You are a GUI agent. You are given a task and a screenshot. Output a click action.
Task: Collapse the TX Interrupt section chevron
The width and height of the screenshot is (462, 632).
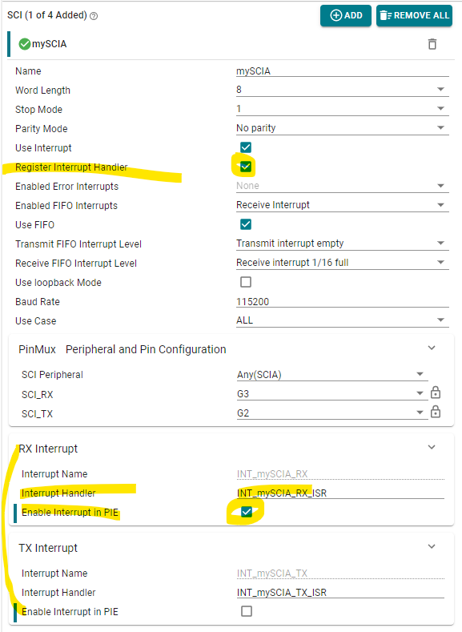(432, 546)
